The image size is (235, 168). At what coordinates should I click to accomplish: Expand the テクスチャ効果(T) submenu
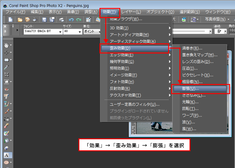(x=136, y=95)
